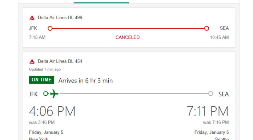Click the canceled DL 499 flight card
Image resolution: width=253 pixels, height=140 pixels.
[x=129, y=28]
